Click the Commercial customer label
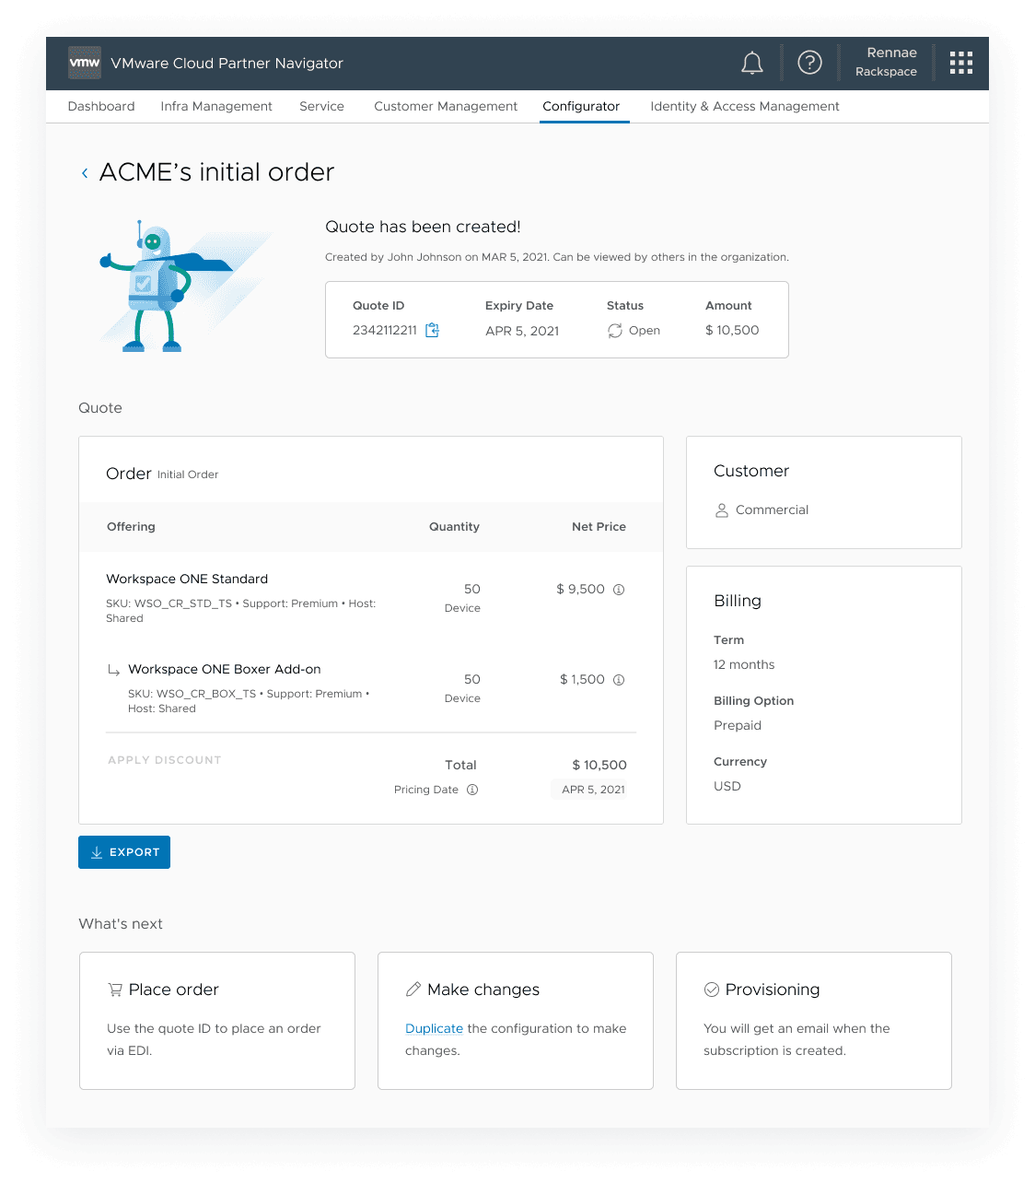The image size is (1035, 1183). pyautogui.click(x=772, y=510)
